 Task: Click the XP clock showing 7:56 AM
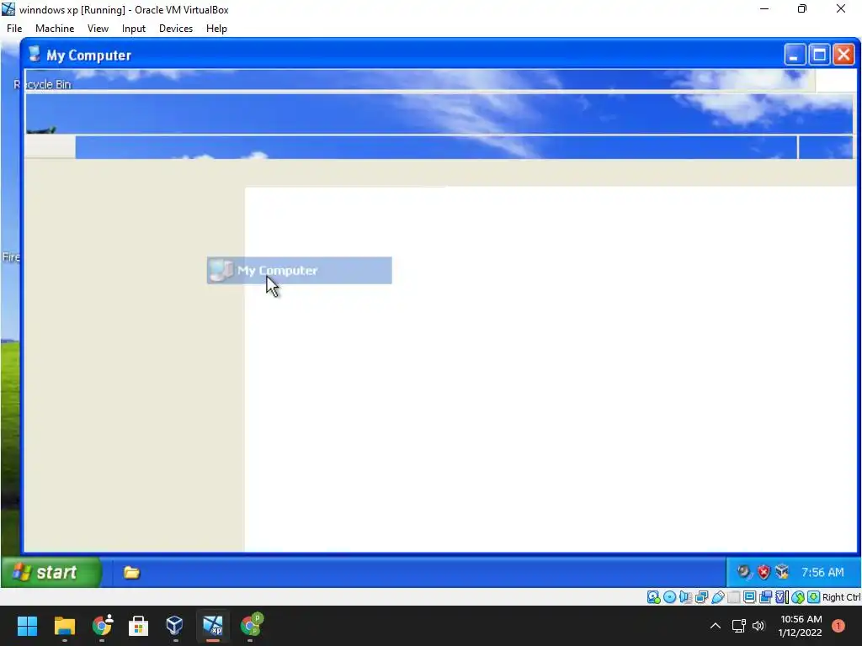[822, 572]
